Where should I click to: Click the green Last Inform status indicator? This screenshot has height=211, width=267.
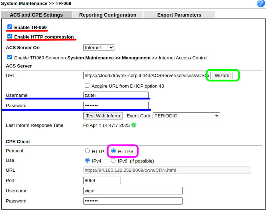click(x=134, y=125)
